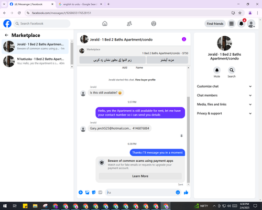
Task: Expand the Customize chat section
Action: [224, 86]
